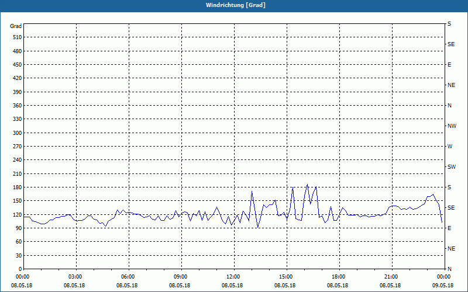Click the 30 degree axis value
Viewport: 468px width, 292px height.
(x=19, y=255)
